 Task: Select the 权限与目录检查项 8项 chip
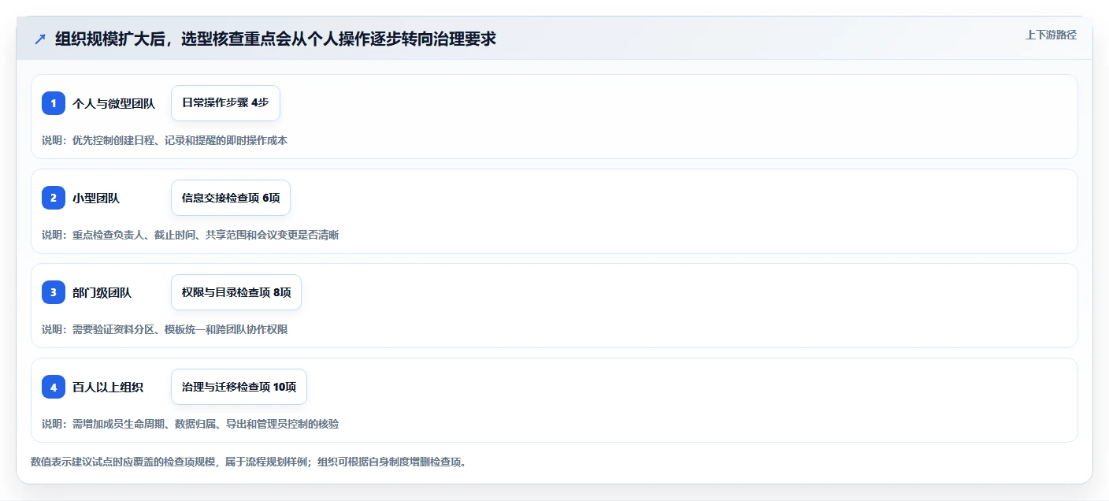236,292
